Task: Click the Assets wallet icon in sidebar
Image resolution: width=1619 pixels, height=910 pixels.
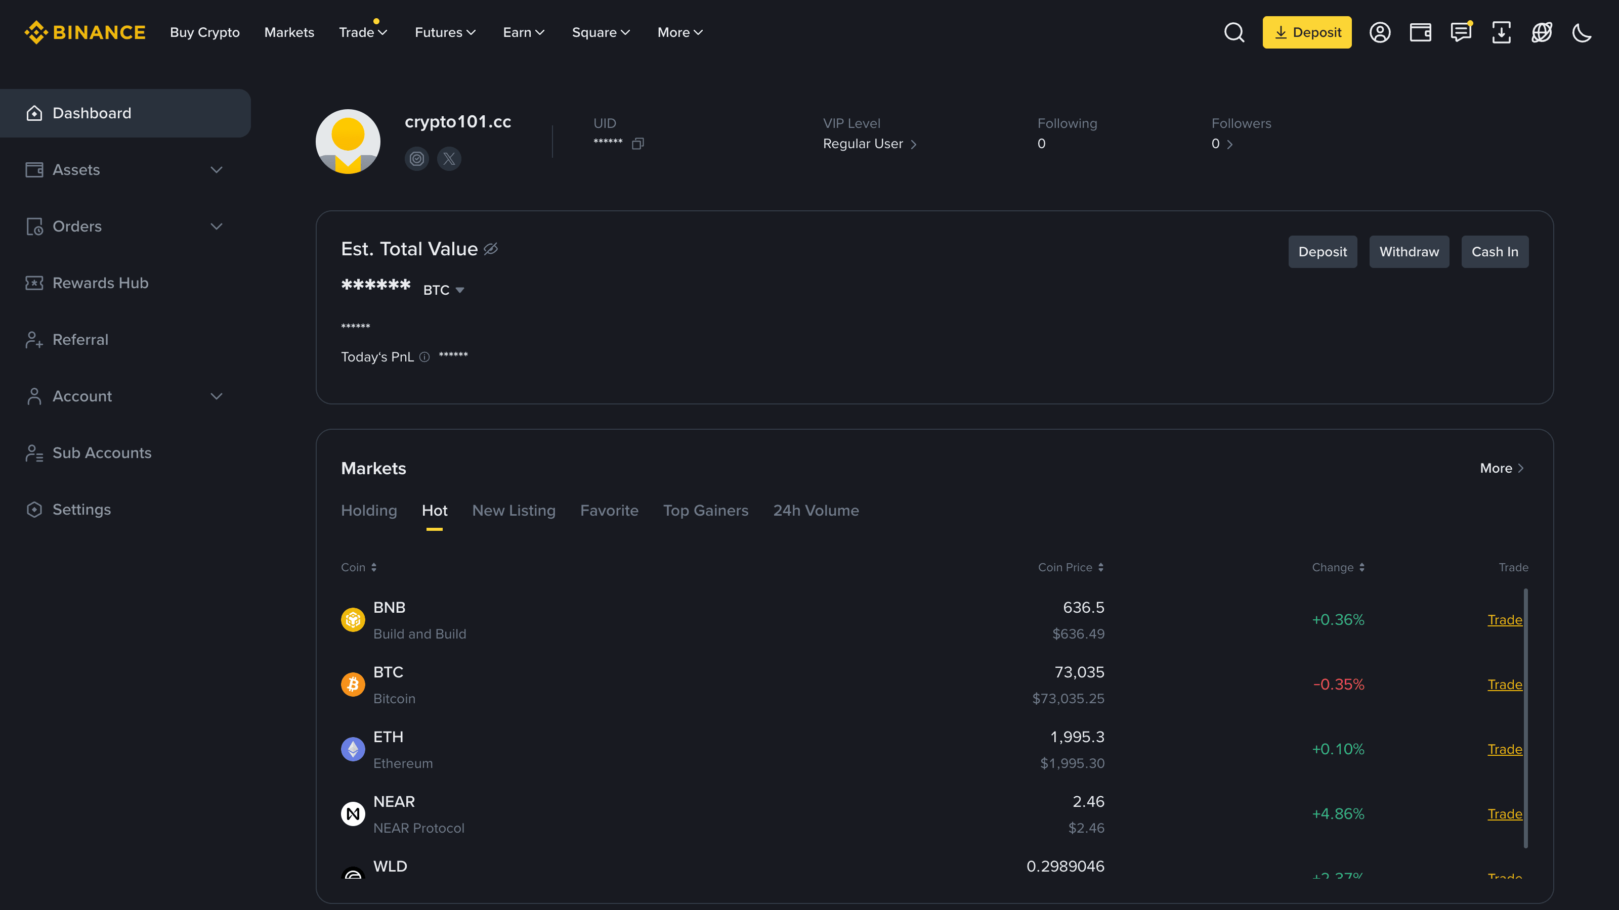Action: pyautogui.click(x=34, y=169)
